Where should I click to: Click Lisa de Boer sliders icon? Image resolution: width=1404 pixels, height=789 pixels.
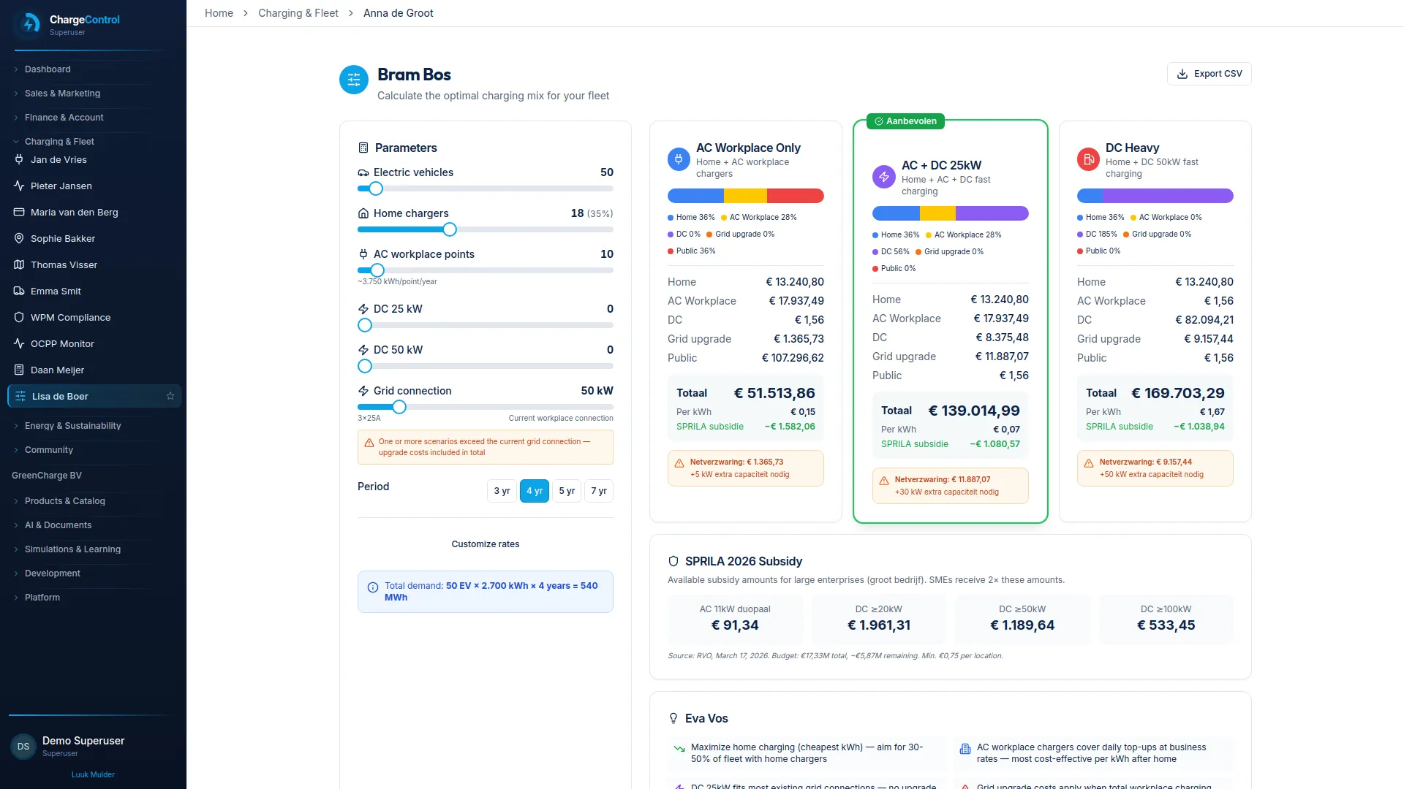click(20, 397)
